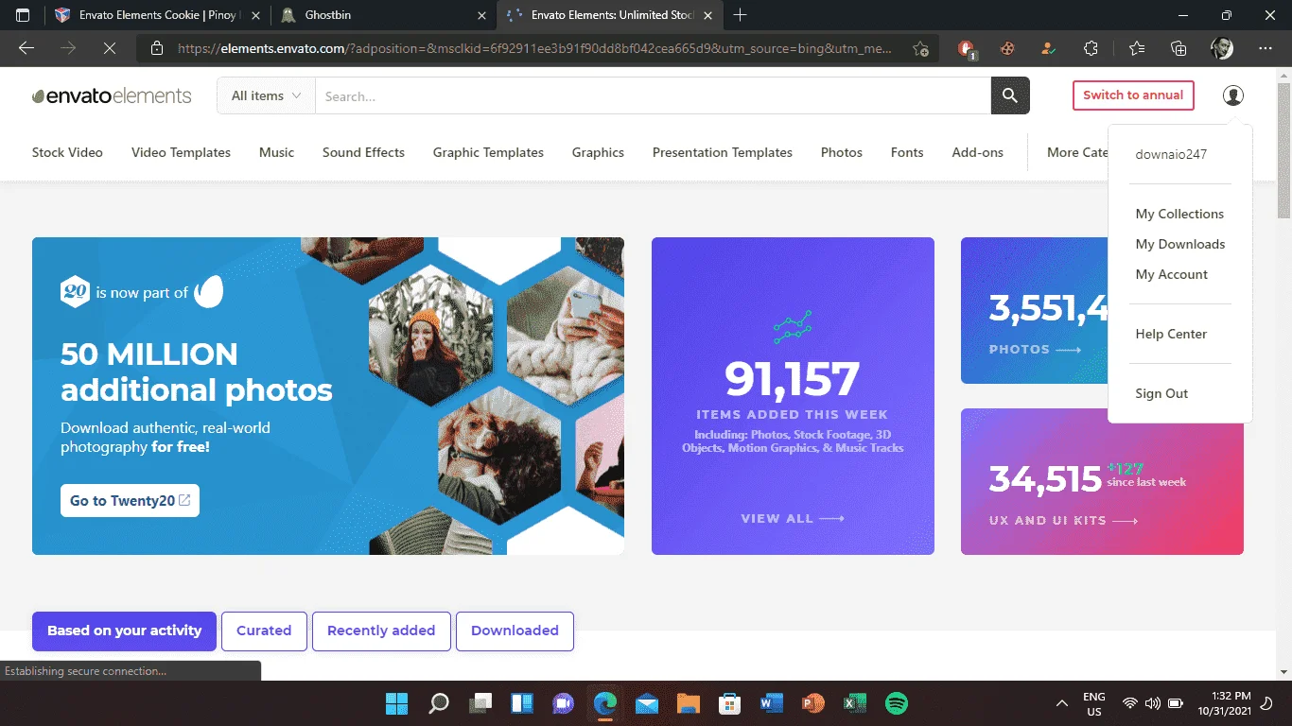Open Task View in taskbar

click(481, 703)
